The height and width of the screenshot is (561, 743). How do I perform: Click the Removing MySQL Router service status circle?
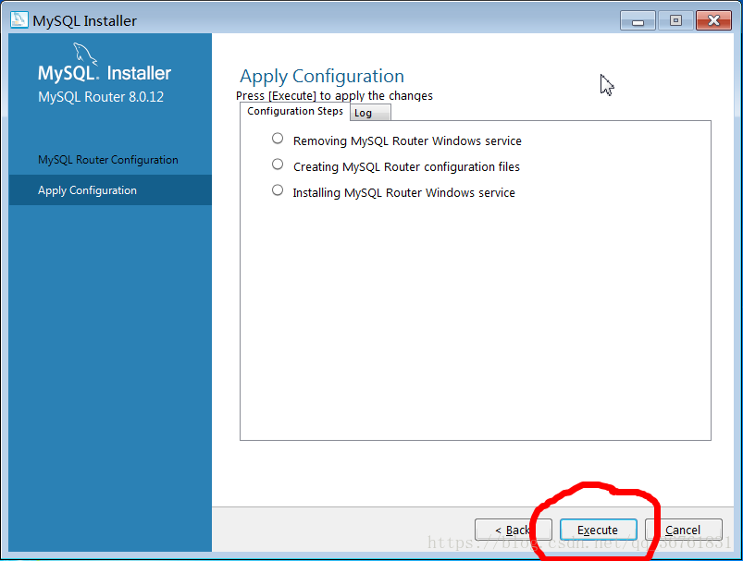[278, 139]
